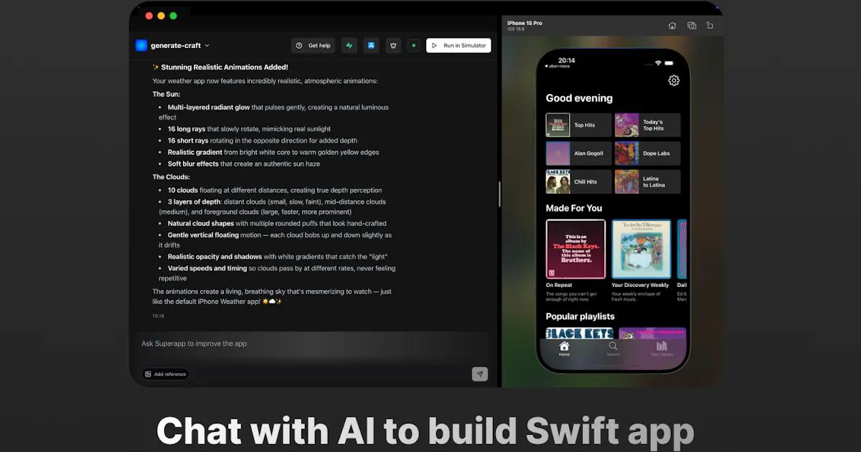Click the panel divider handle between chat and simulator

(x=499, y=194)
